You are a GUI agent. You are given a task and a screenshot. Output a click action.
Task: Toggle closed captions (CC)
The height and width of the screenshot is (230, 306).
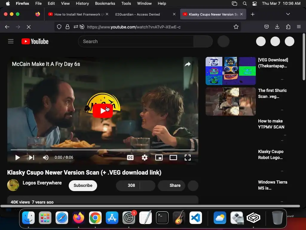click(130, 158)
